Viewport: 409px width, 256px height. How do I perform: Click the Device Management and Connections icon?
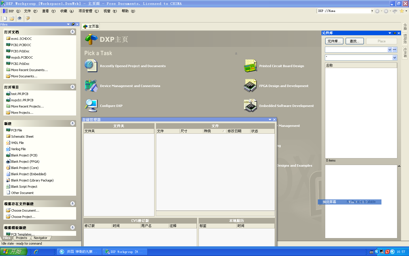(91, 86)
